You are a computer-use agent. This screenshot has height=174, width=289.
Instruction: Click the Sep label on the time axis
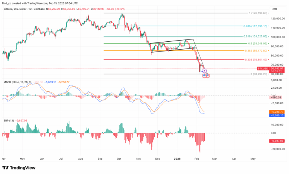[x=100, y=159]
